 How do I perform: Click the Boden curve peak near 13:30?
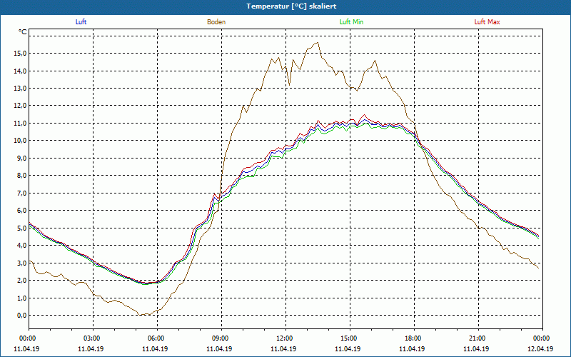(x=318, y=43)
